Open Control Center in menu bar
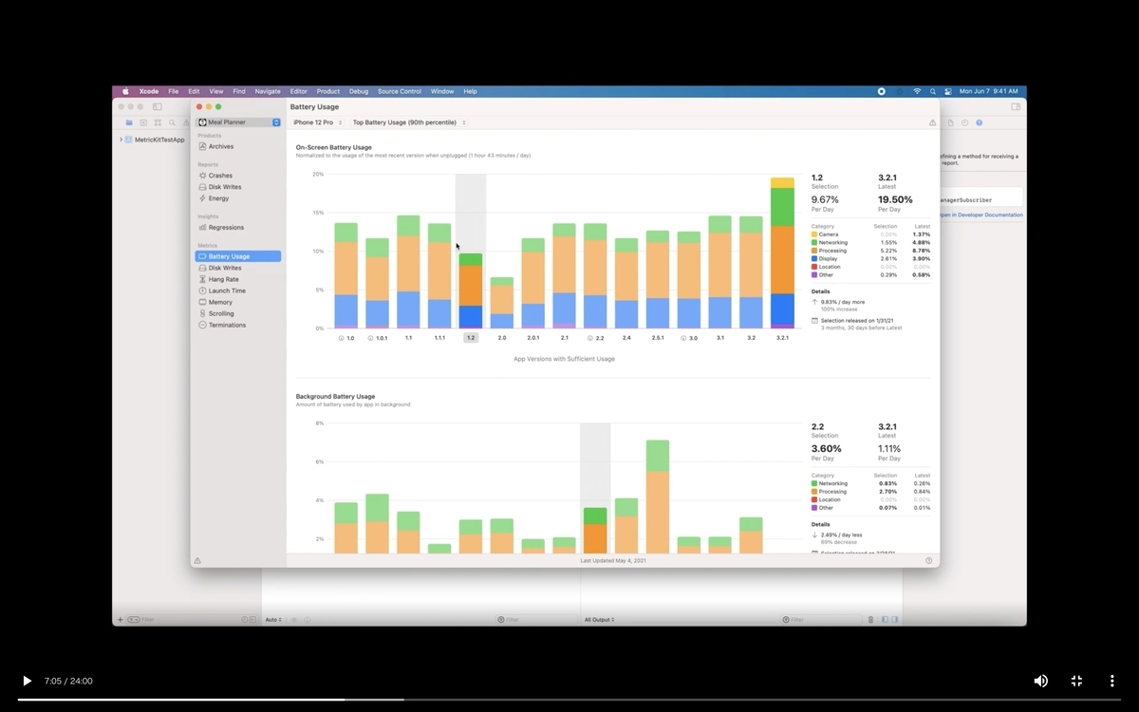This screenshot has height=712, width=1139. click(x=947, y=91)
